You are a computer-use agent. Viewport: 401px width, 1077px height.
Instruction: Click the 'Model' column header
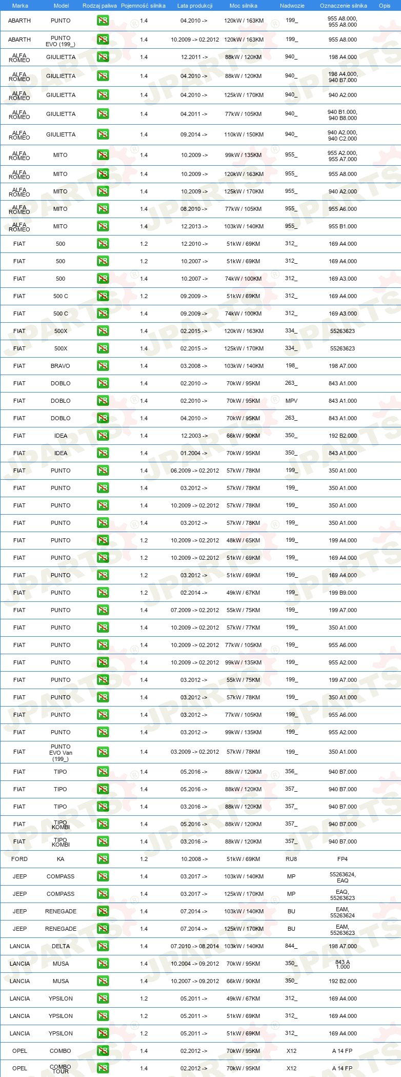61,6
